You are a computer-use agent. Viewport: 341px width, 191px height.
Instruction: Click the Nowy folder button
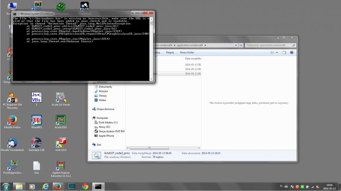187,52
